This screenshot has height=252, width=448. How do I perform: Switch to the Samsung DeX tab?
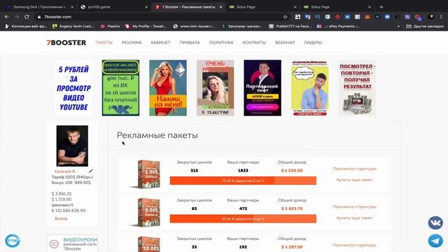click(39, 7)
